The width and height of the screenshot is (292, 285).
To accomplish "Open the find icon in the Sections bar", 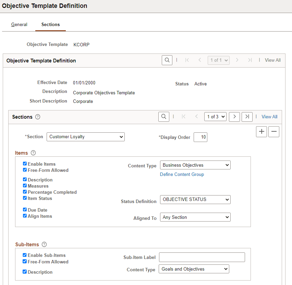I will [x=163, y=117].
